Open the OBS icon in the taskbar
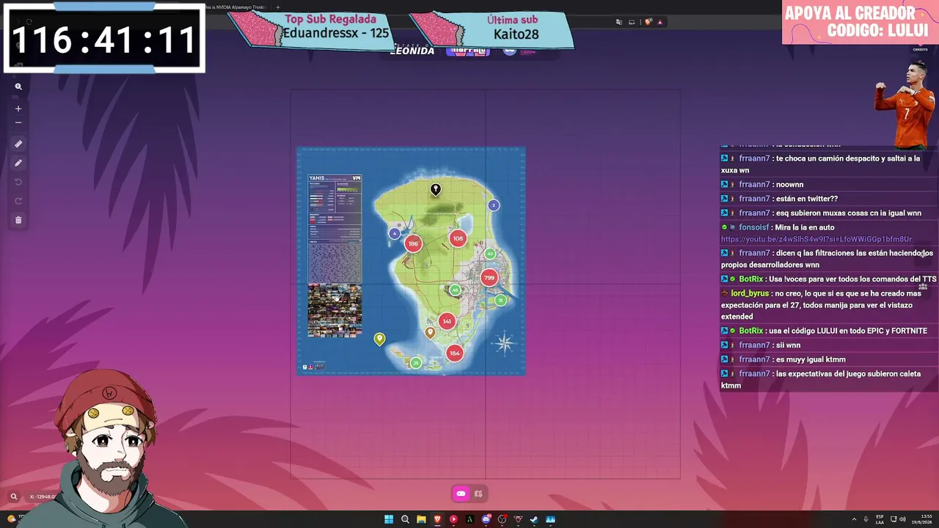Viewport: 939px width, 528px height. point(502,519)
